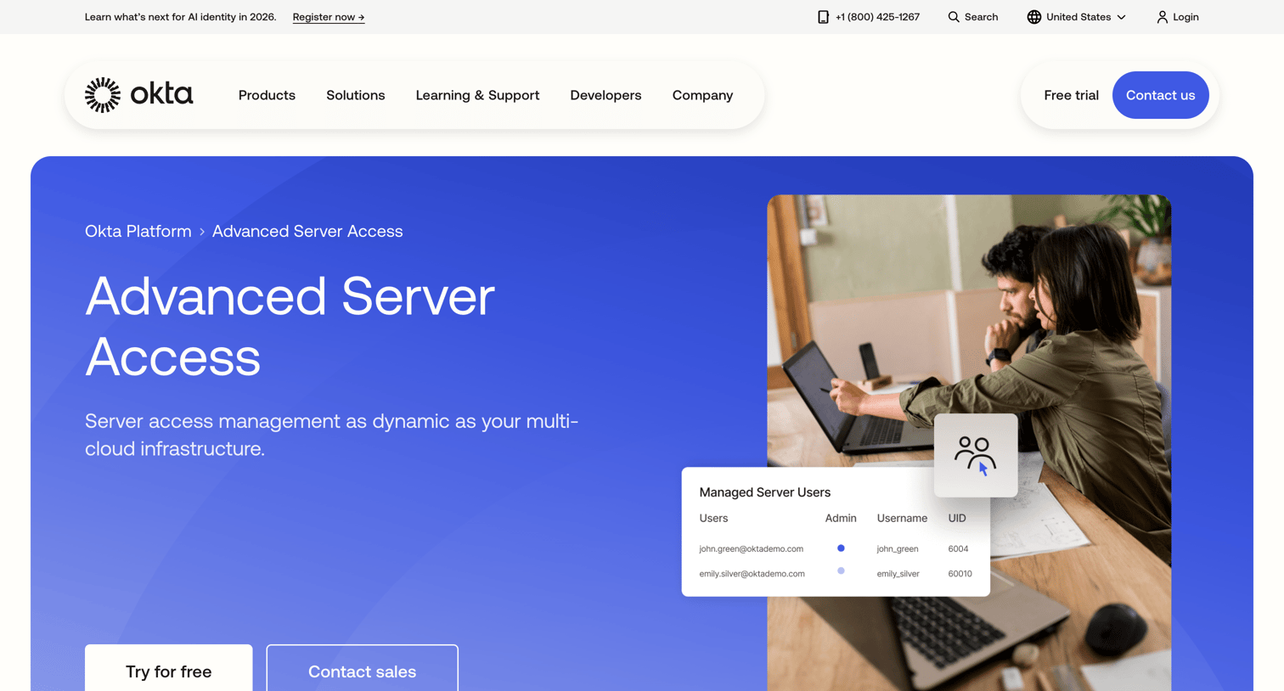Click the phone icon beside the number

[823, 17]
